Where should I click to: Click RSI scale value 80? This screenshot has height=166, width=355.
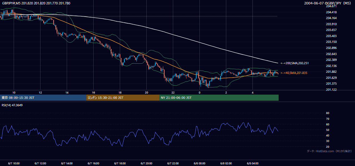click(327, 113)
